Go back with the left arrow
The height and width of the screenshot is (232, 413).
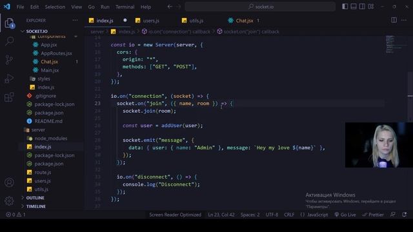[x=170, y=6]
